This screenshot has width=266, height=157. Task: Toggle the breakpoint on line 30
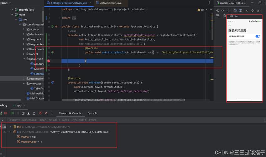[49, 61]
